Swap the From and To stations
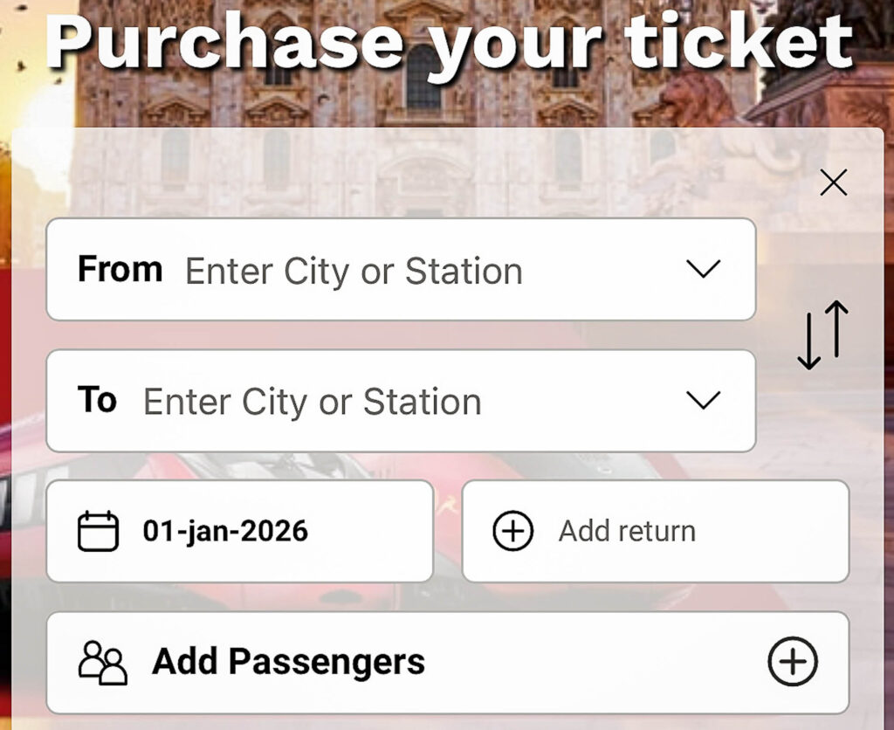894x730 pixels. tap(822, 334)
